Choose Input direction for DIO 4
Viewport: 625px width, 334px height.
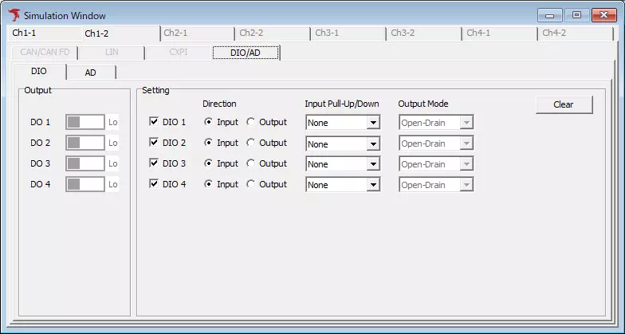point(210,184)
